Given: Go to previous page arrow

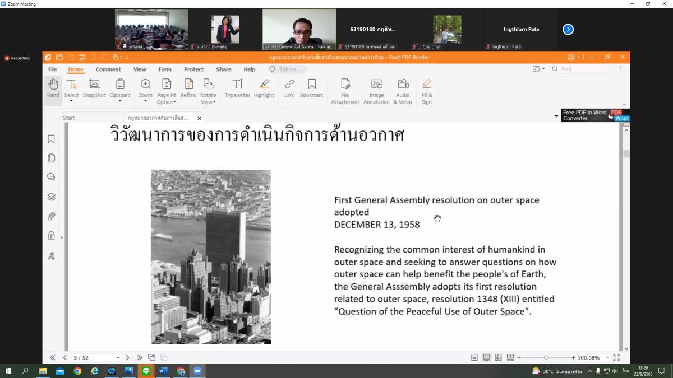Looking at the screenshot, I should pos(64,357).
